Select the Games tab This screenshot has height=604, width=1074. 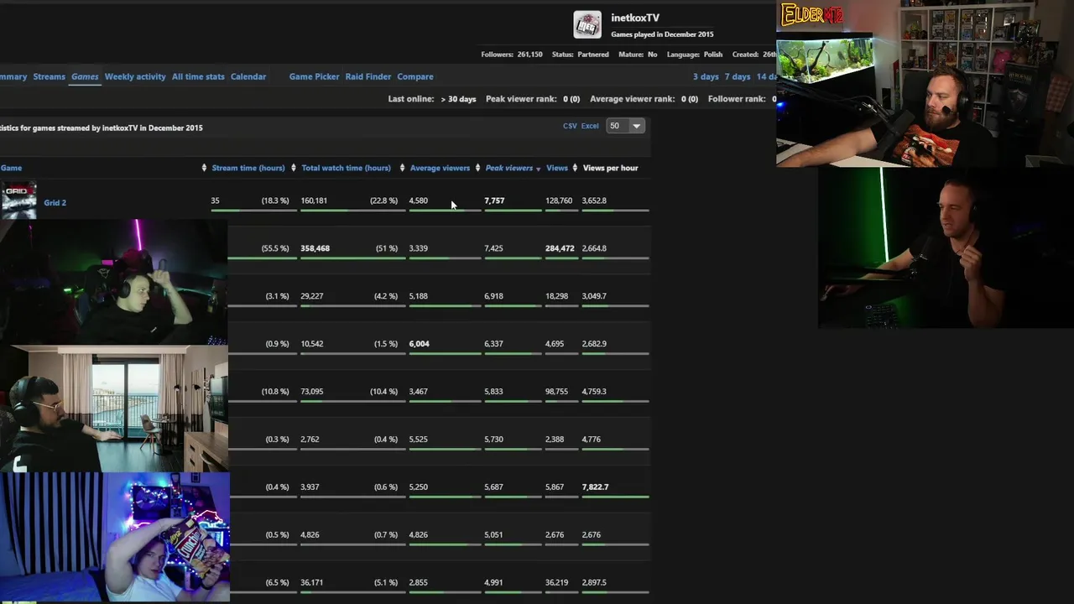click(x=85, y=76)
